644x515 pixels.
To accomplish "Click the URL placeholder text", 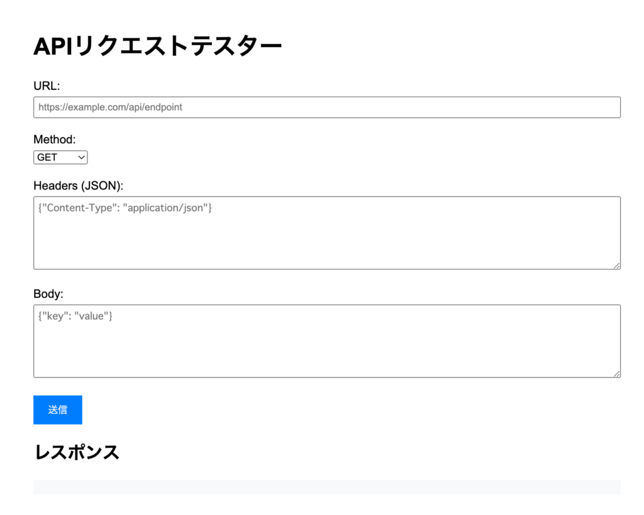I will (110, 107).
